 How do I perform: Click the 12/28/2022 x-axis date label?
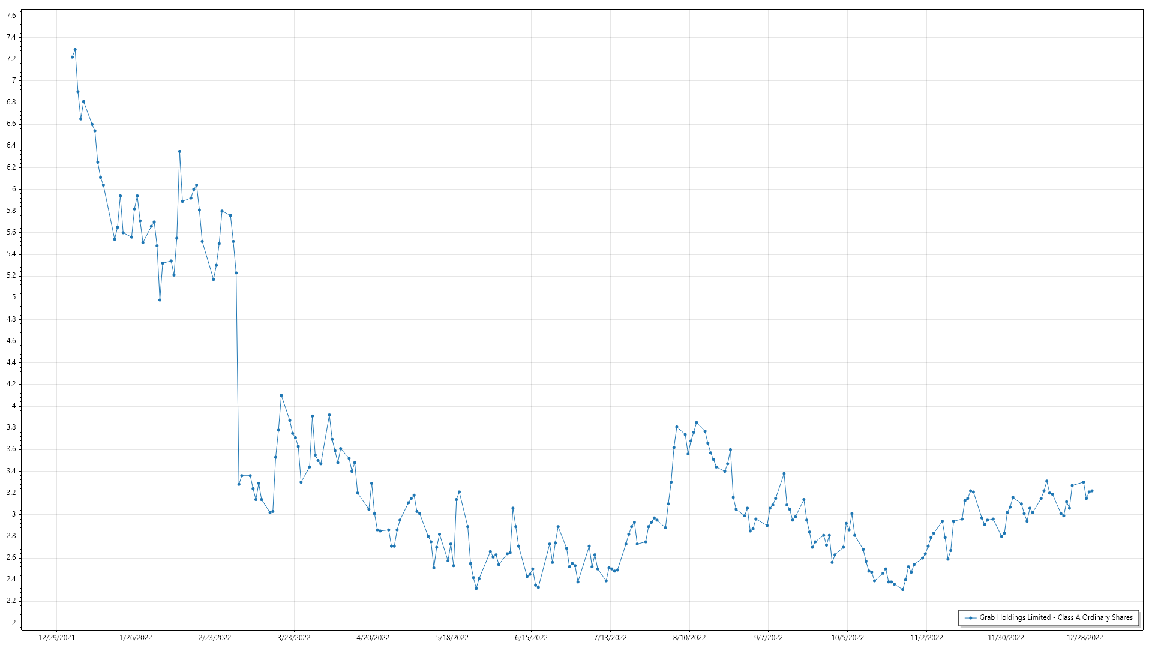tap(1084, 638)
